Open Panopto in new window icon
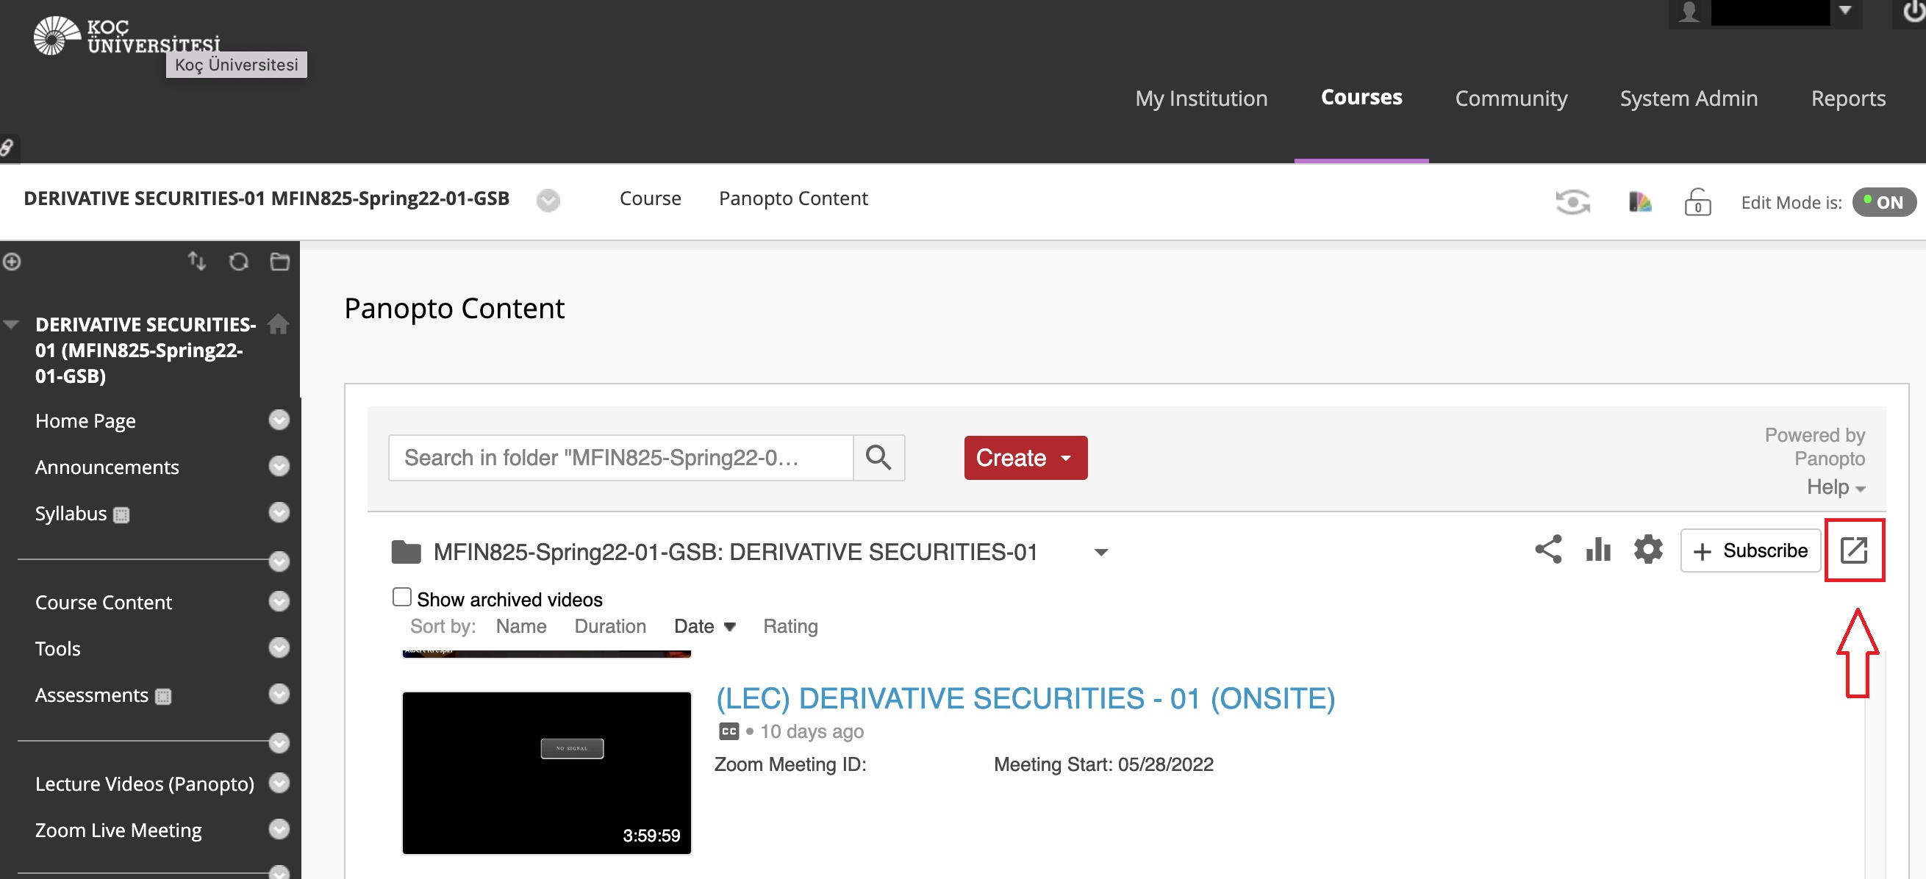1926x879 pixels. pyautogui.click(x=1853, y=550)
